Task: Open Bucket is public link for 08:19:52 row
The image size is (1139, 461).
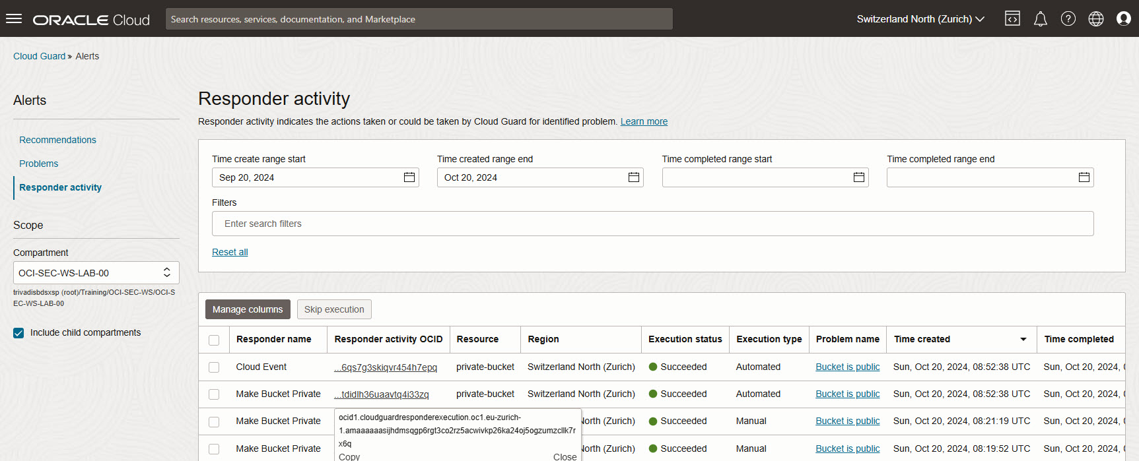Action: pos(848,448)
